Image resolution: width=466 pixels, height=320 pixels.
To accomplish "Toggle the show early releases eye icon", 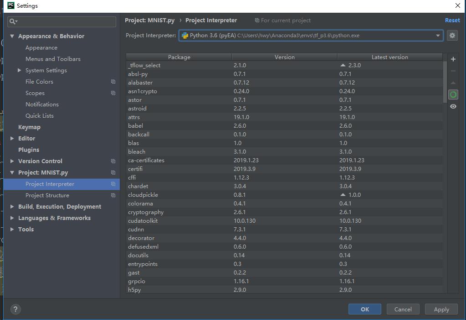I will tap(453, 106).
